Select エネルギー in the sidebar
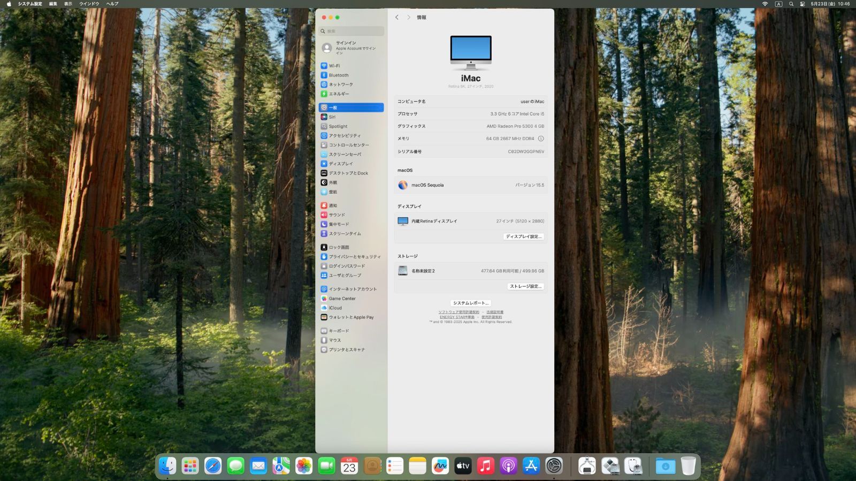 point(351,94)
